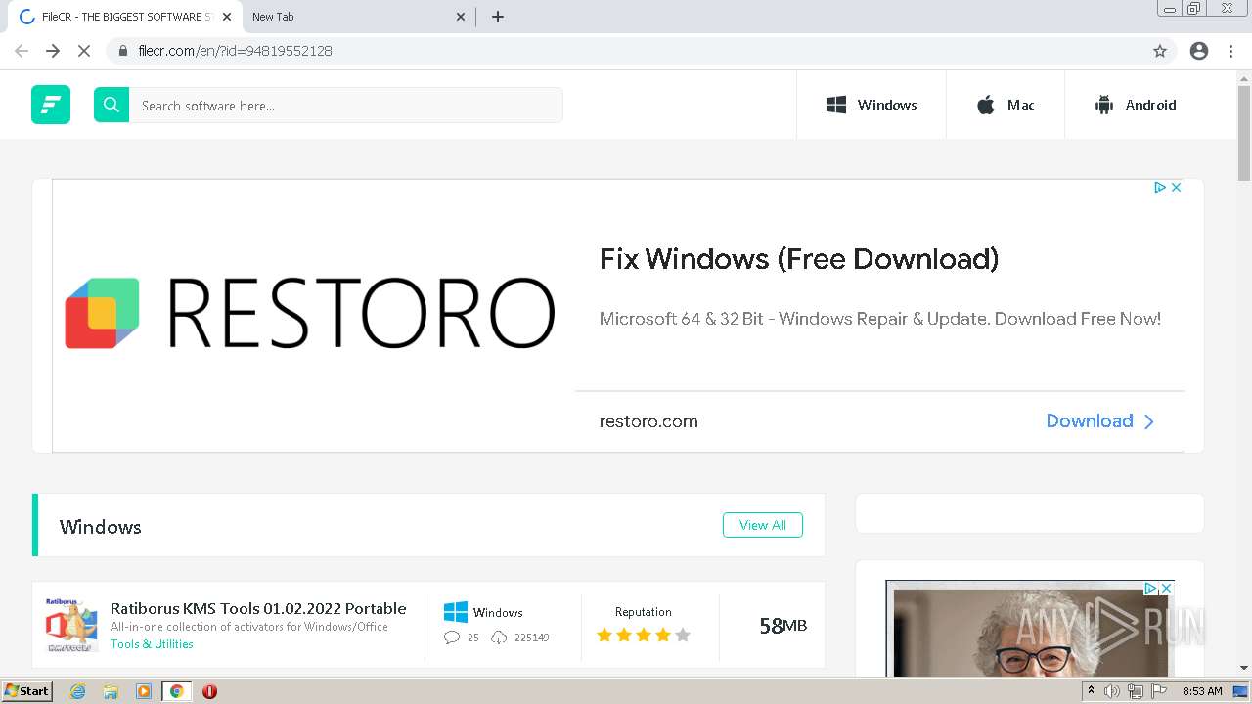
Task: Open the media player taskbar icon
Action: [144, 691]
